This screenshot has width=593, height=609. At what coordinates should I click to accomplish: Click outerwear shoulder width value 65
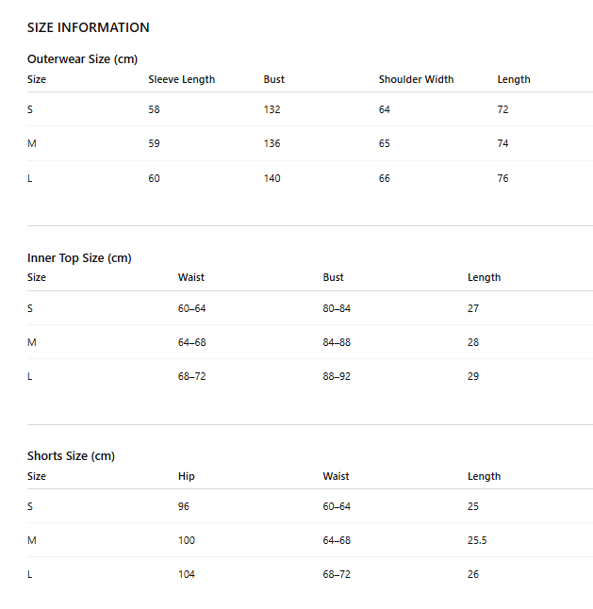384,143
